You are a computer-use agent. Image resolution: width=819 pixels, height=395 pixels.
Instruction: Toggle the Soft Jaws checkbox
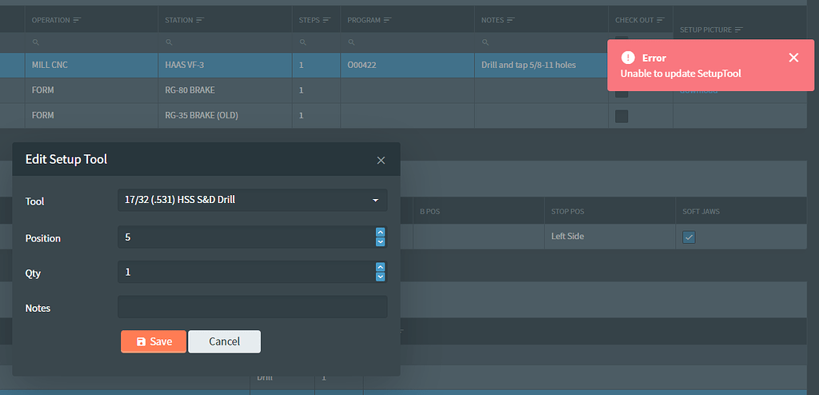(689, 237)
